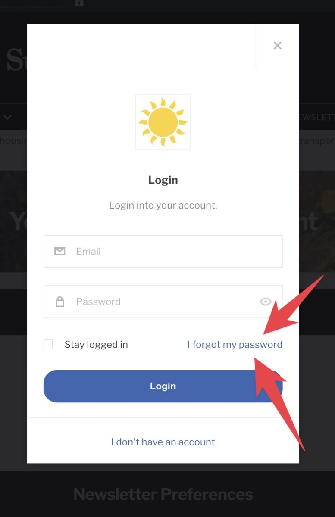Focus the Email input field
Viewport: 335px width, 517px height.
pyautogui.click(x=163, y=251)
